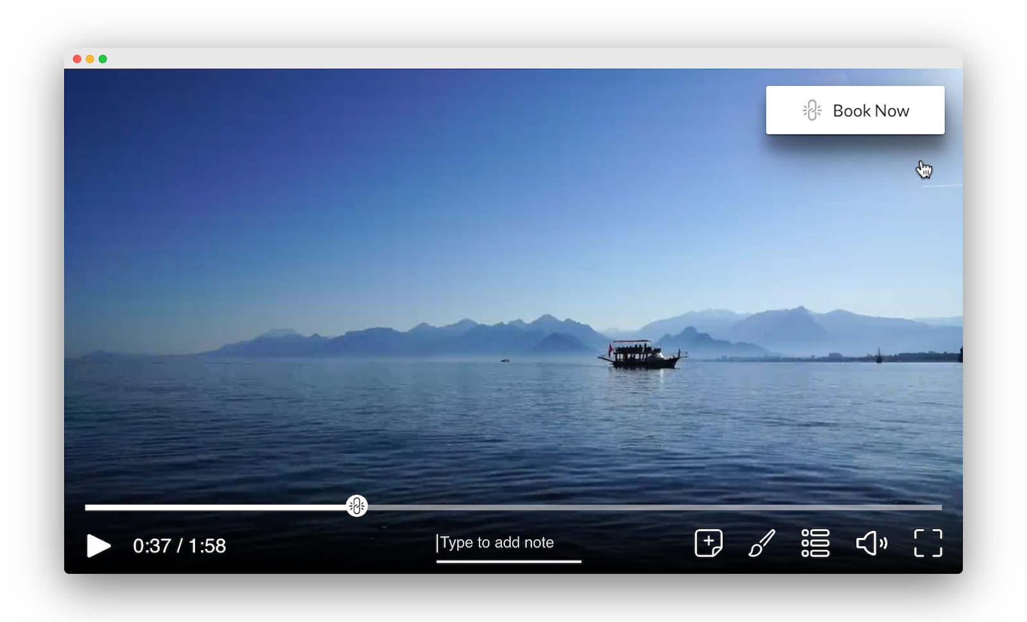Close the window with the red button

(x=77, y=59)
